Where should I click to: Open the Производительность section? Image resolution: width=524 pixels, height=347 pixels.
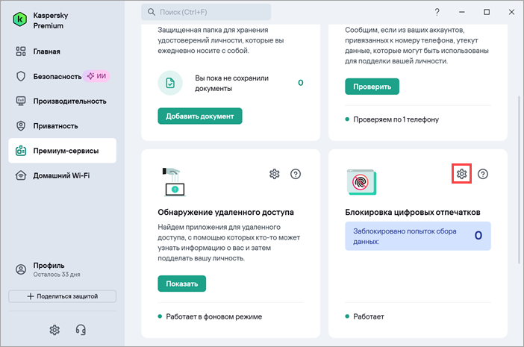coord(69,101)
